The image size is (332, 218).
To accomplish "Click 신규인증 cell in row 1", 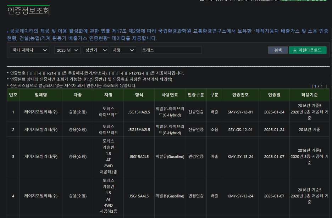I will point(196,112).
